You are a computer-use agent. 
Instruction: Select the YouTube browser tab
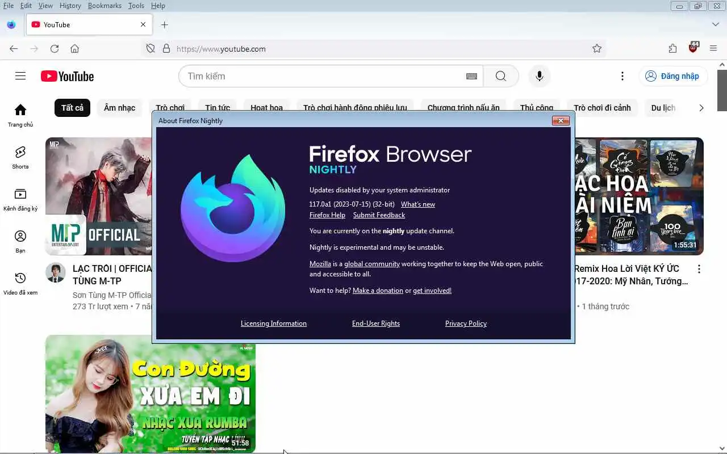pos(89,24)
